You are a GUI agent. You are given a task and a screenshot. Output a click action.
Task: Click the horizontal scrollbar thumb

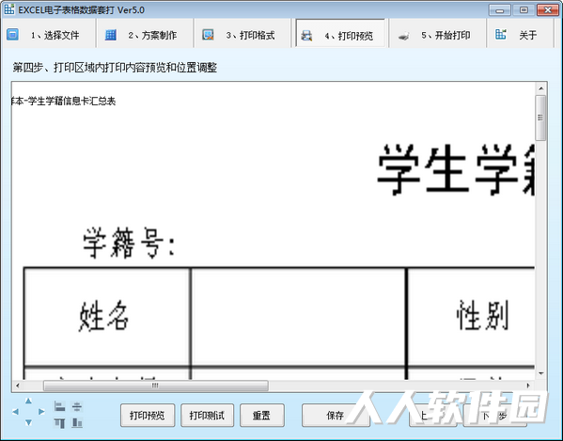click(155, 386)
